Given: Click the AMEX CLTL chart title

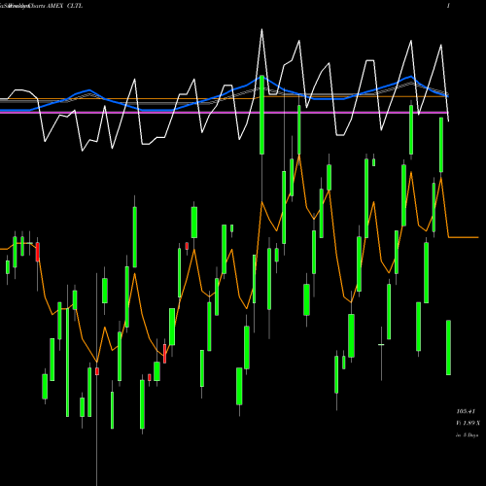Looking at the screenshot, I should click(64, 6).
